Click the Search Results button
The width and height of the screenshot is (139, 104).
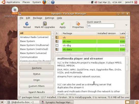click(37, 92)
